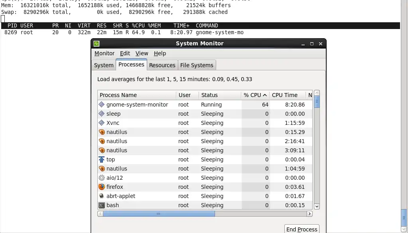
Task: Minimize the System Monitor window
Action: pyautogui.click(x=303, y=44)
